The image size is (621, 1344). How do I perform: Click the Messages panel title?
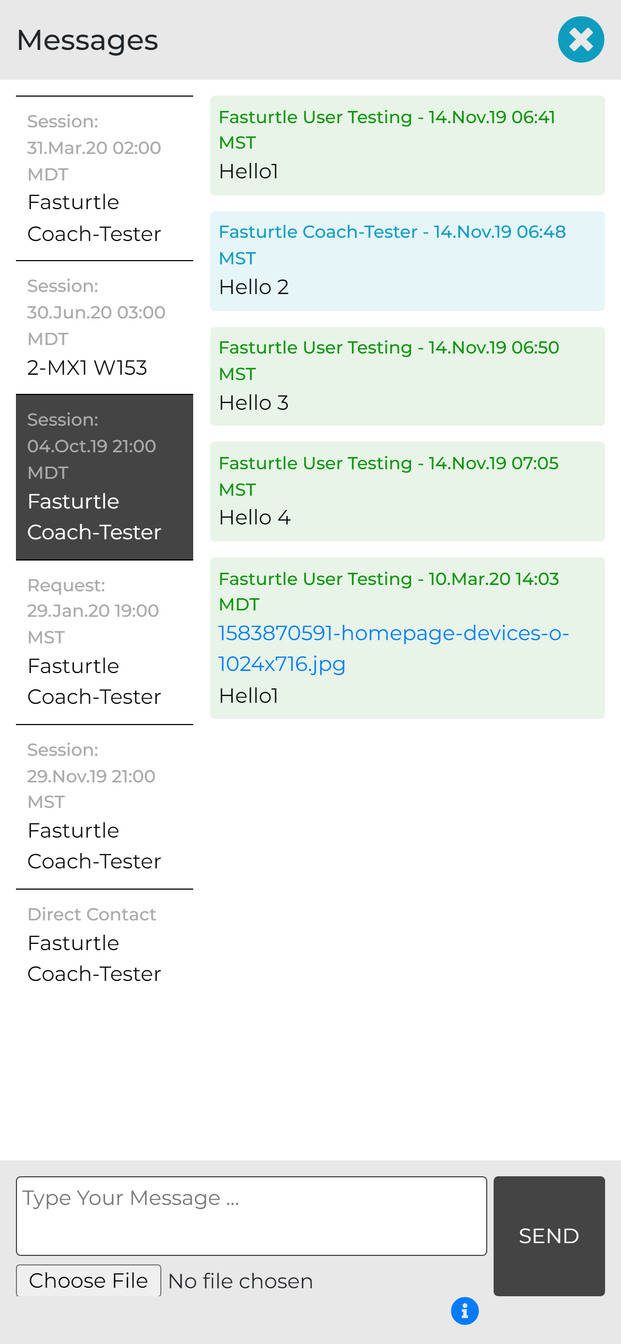88,40
